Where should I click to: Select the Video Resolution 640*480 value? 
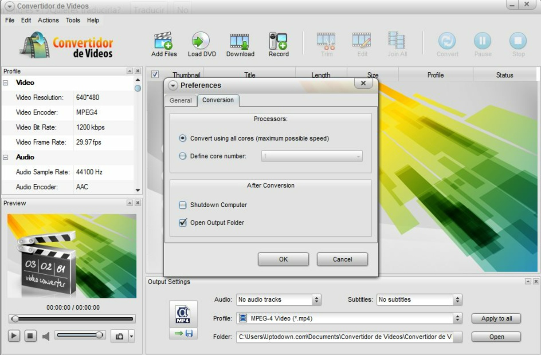click(x=88, y=98)
